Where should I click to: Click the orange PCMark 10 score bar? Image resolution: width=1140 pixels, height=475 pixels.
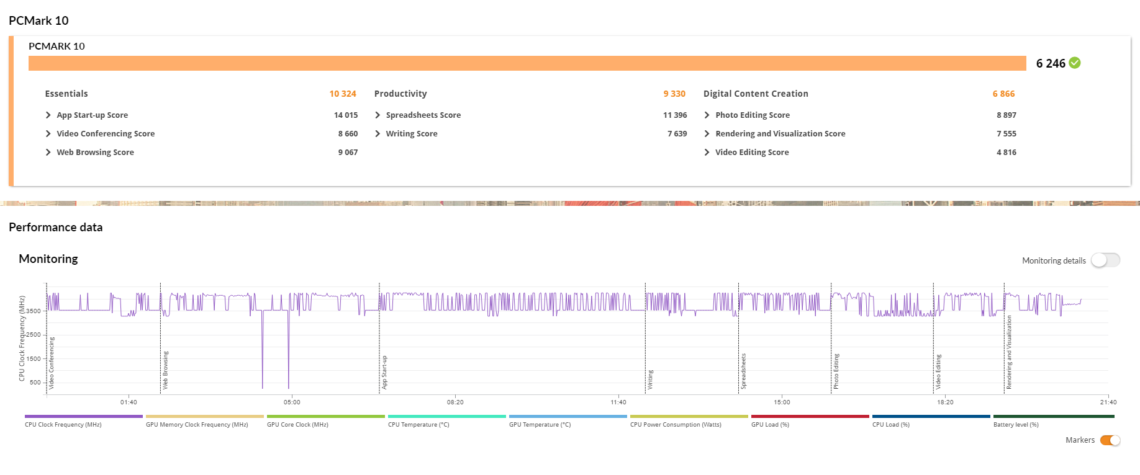tap(527, 63)
